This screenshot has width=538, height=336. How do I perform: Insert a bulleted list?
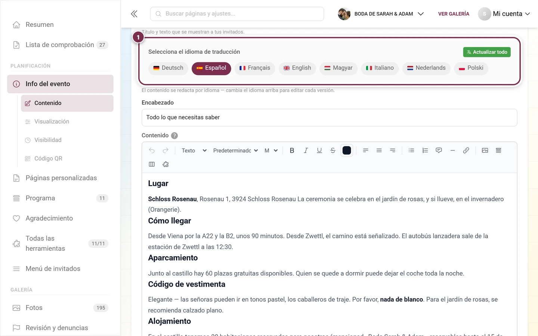click(411, 150)
